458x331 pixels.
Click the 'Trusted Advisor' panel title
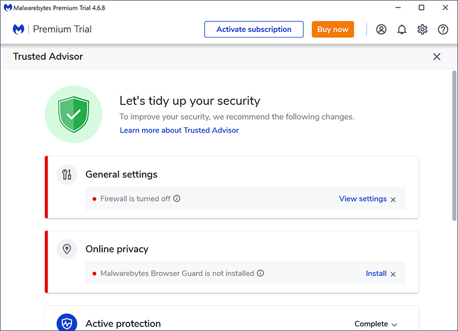pyautogui.click(x=48, y=56)
